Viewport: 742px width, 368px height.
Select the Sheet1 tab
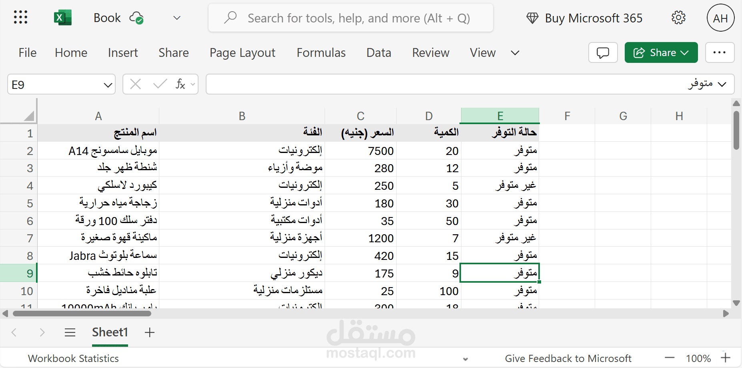(x=110, y=332)
